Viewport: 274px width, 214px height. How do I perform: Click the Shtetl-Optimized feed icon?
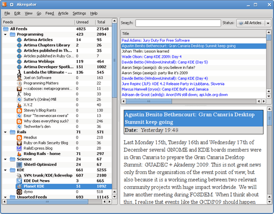pyautogui.click(x=19, y=165)
